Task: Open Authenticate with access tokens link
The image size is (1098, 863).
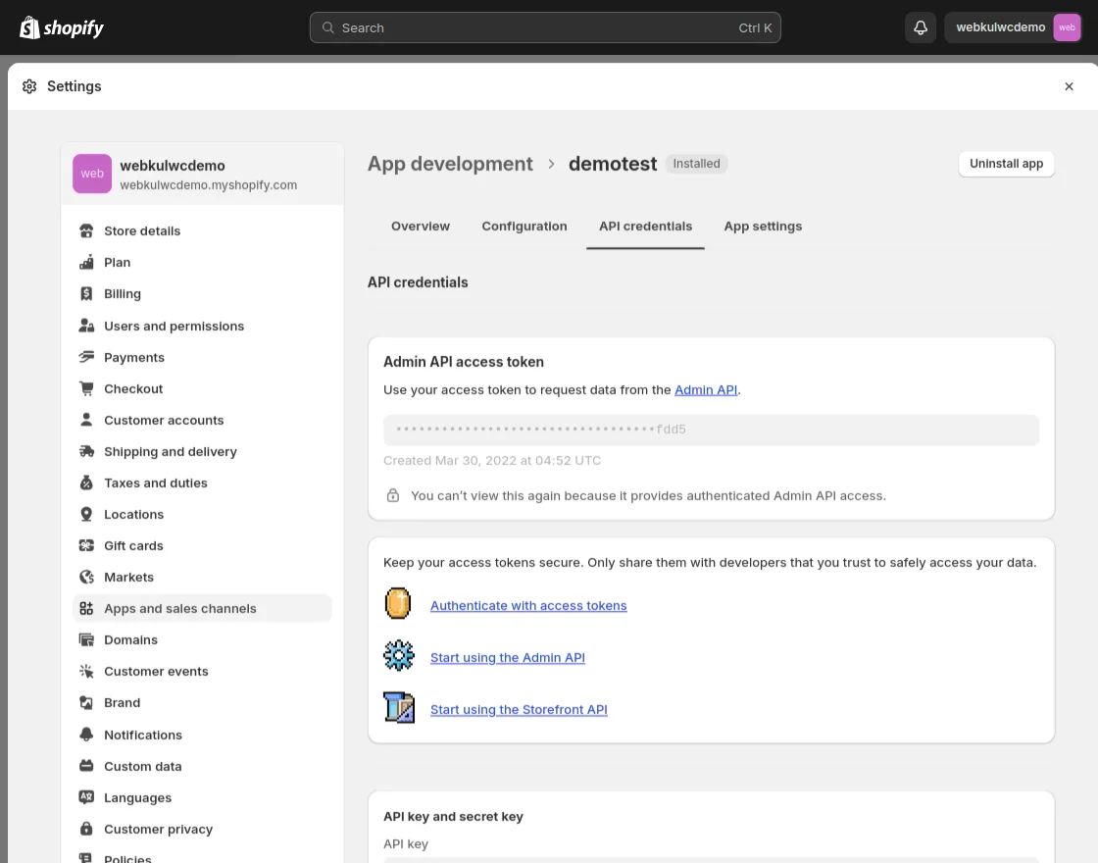Action: (x=528, y=606)
